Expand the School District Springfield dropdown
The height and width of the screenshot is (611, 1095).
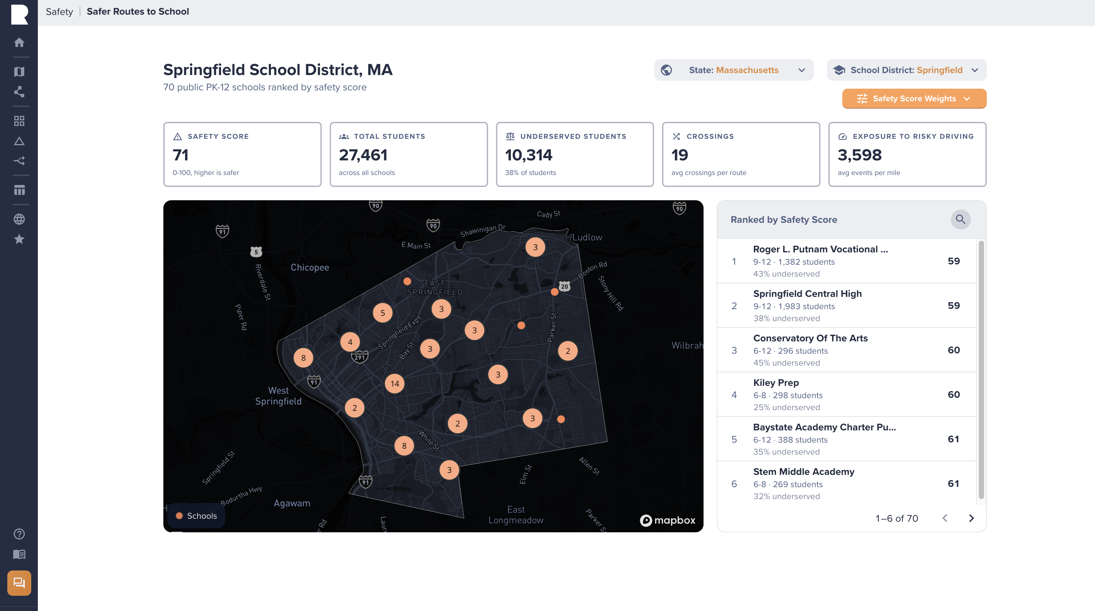pos(906,70)
